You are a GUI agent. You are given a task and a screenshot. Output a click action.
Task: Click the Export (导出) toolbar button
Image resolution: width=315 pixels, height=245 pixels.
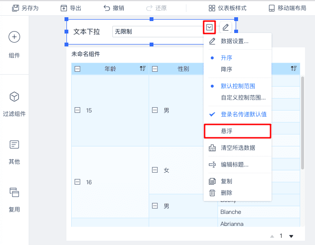pyautogui.click(x=71, y=8)
